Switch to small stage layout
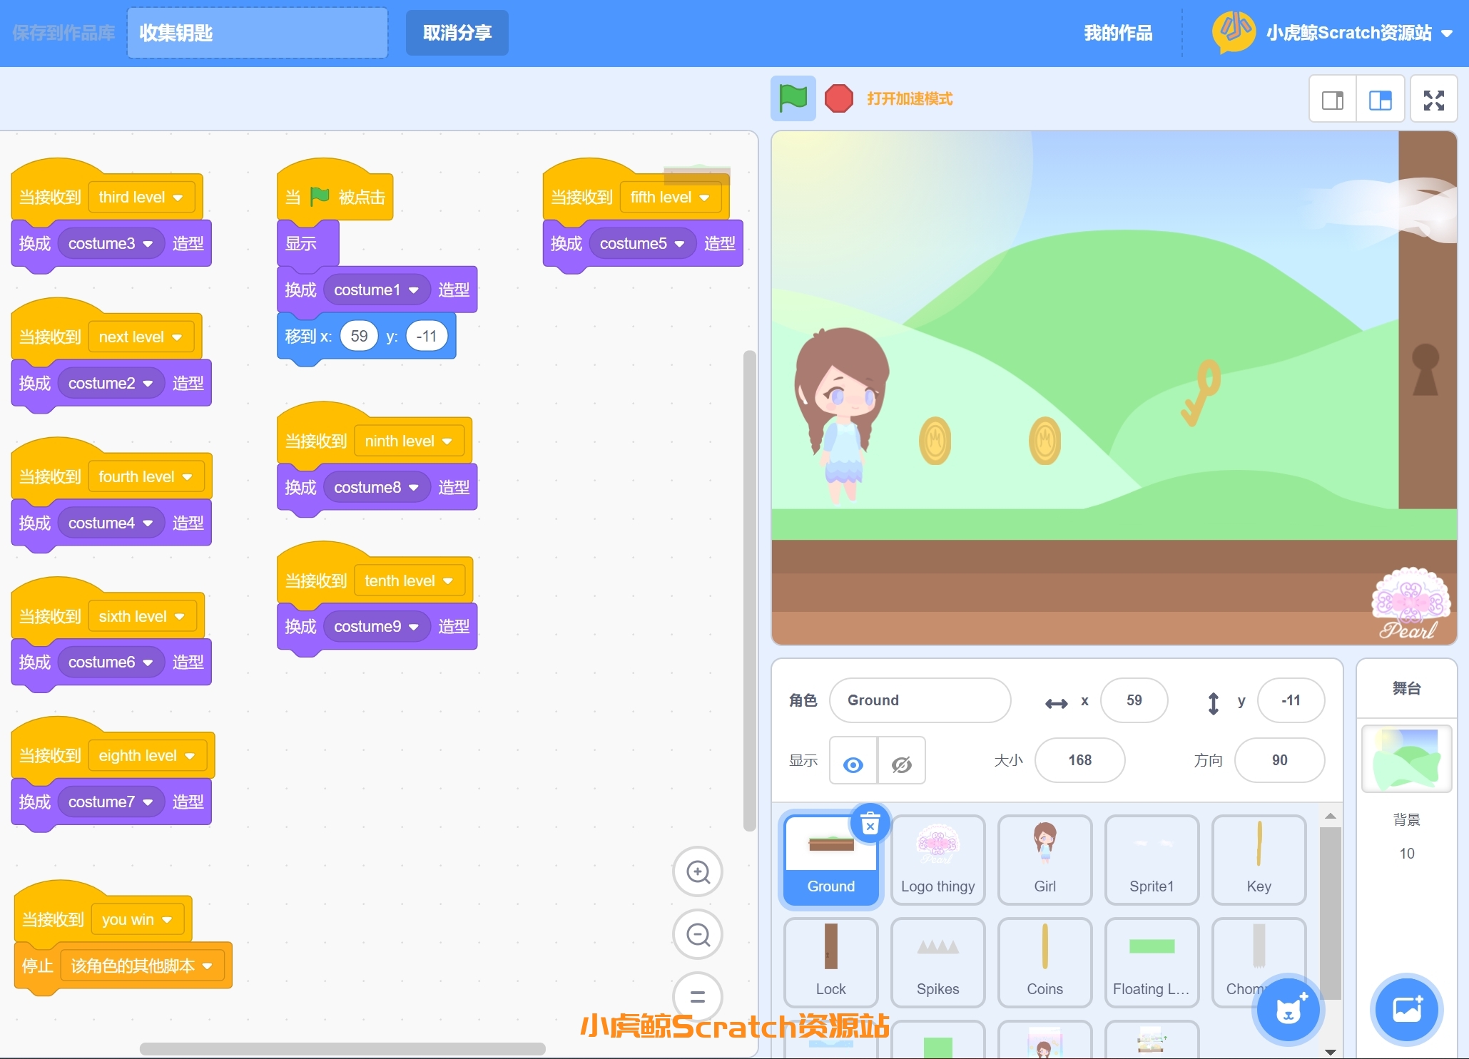 [x=1332, y=100]
